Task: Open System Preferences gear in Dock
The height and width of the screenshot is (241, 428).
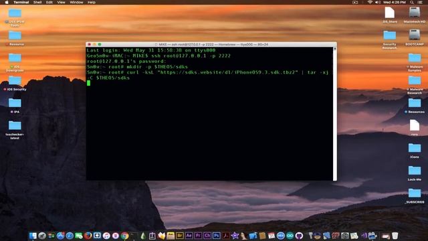Action: coord(345,236)
